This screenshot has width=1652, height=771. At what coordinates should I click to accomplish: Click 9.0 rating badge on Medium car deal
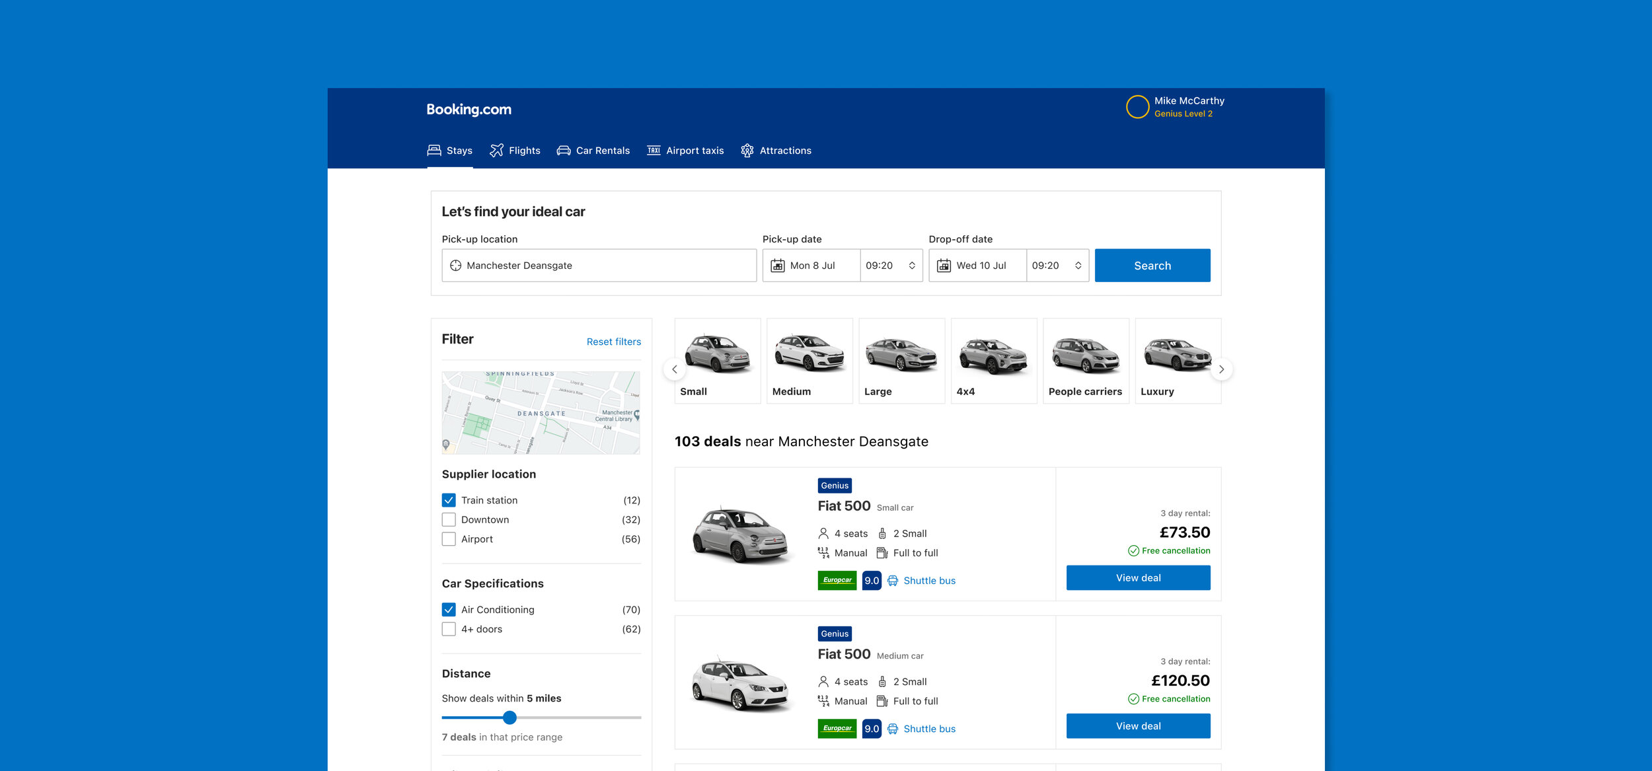pos(872,729)
